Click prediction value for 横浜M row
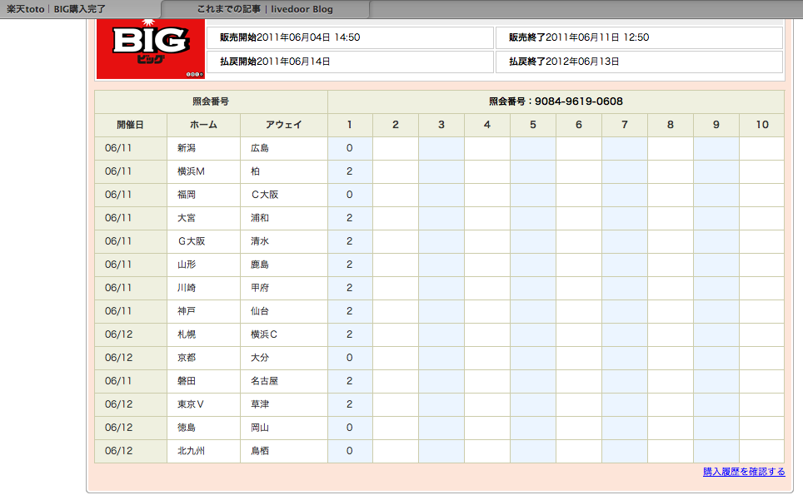This screenshot has width=803, height=500. point(350,171)
